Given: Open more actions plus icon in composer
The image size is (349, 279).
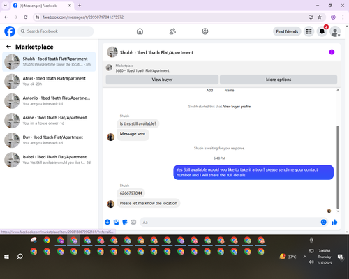Looking at the screenshot, I should click(x=107, y=222).
